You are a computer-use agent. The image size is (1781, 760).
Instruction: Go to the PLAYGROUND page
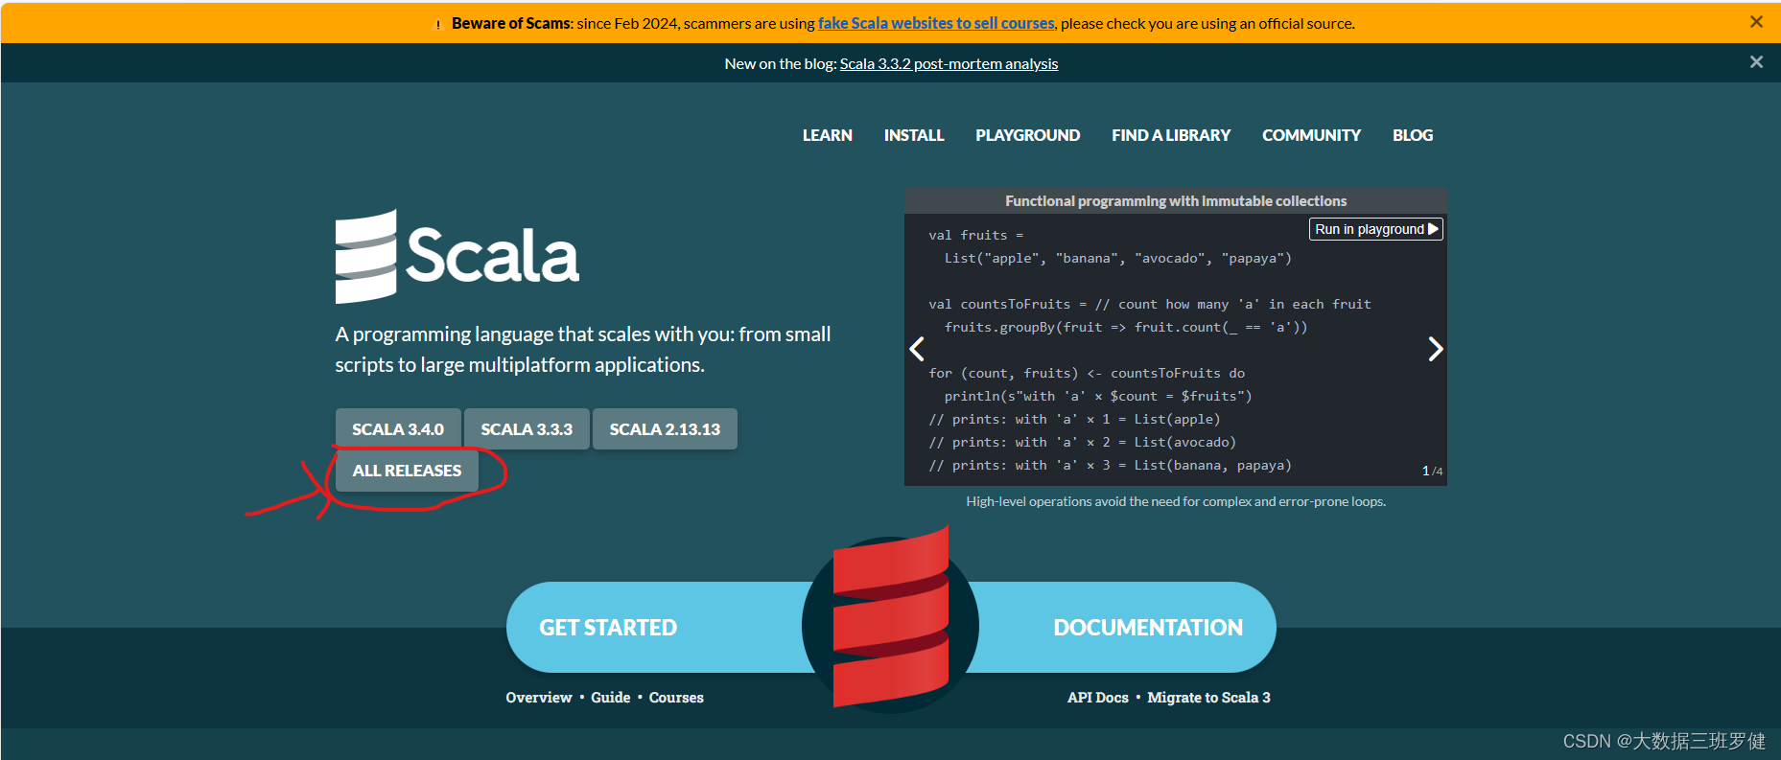pos(1028,135)
